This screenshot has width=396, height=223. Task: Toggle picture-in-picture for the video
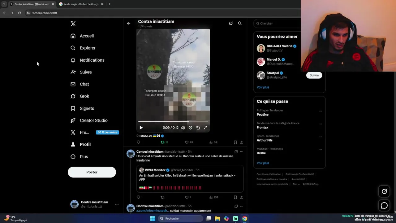(x=198, y=128)
